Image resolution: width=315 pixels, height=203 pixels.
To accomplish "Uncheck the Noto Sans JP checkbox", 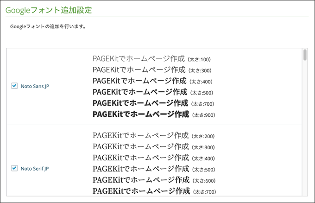I will click(x=14, y=86).
